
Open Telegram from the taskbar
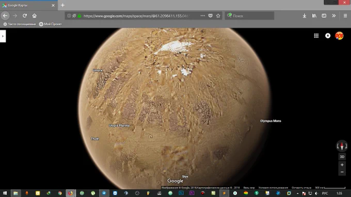104,193
